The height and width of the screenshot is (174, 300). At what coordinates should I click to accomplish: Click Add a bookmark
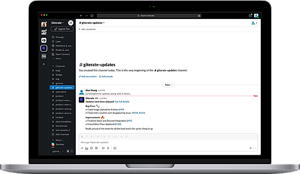tap(87, 29)
